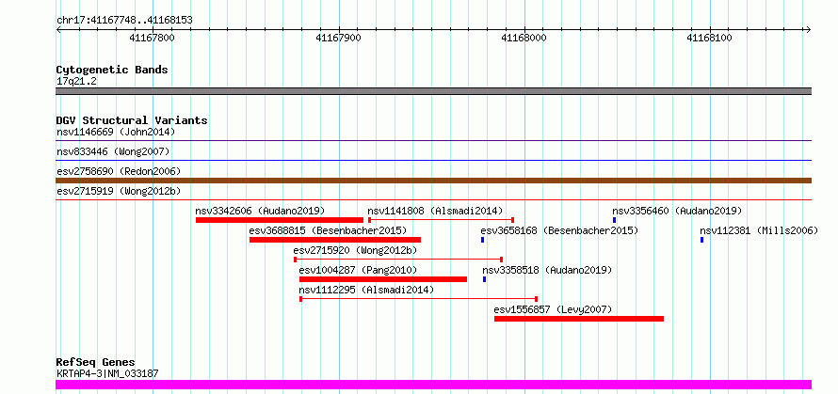The width and height of the screenshot is (838, 394).
Task: Click the esv1004287 (Pang2010) red bar
Action: (x=383, y=279)
